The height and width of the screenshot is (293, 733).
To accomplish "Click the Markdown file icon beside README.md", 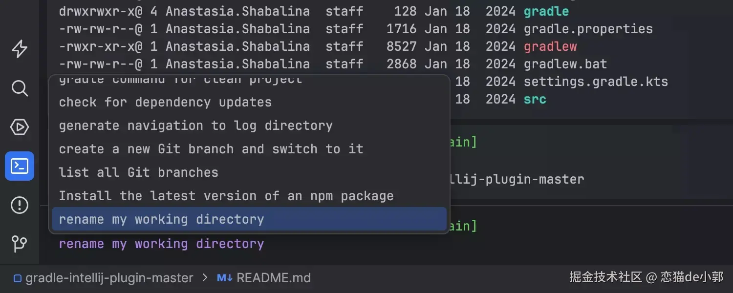I will (225, 278).
